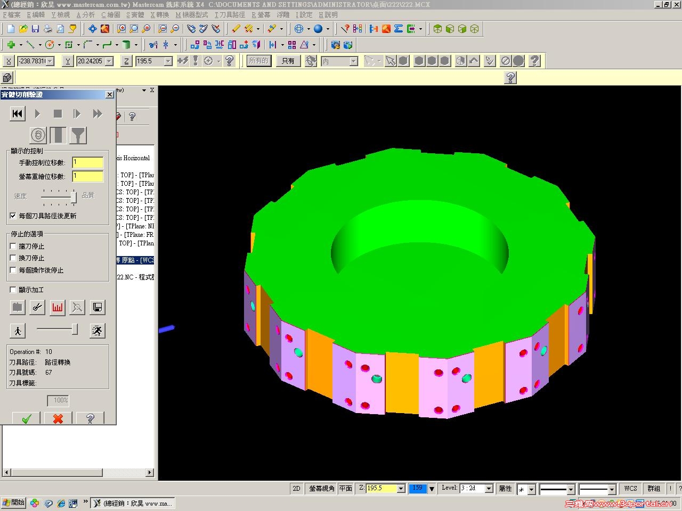
Task: Click the shaded blue sphere icon
Action: pos(318,29)
